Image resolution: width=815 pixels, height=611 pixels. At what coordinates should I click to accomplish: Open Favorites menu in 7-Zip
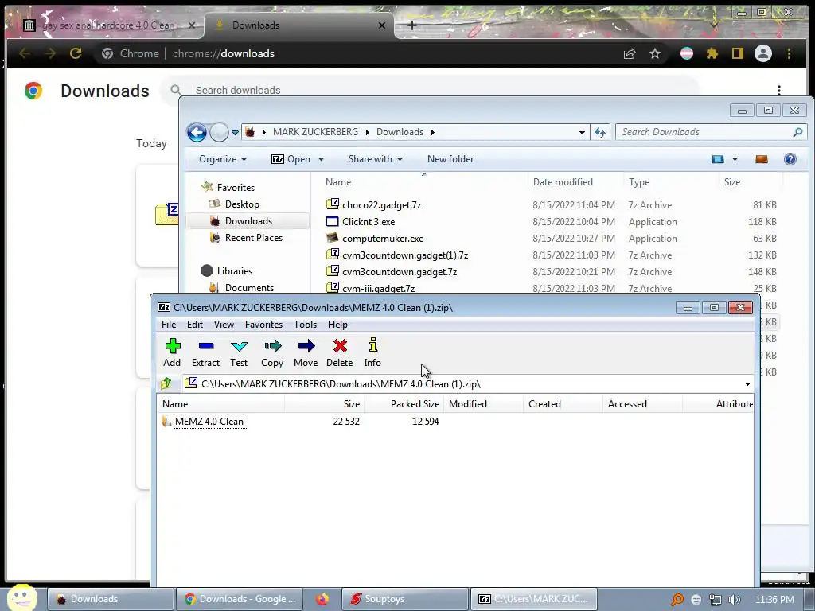(x=263, y=325)
